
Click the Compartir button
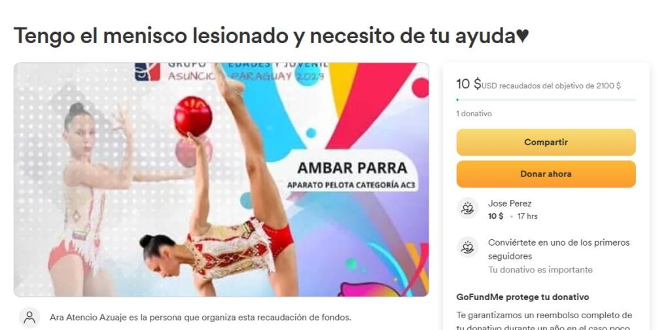[546, 142]
